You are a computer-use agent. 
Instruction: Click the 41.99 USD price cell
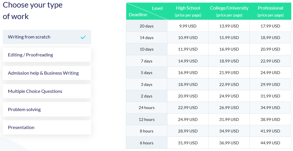point(270,131)
